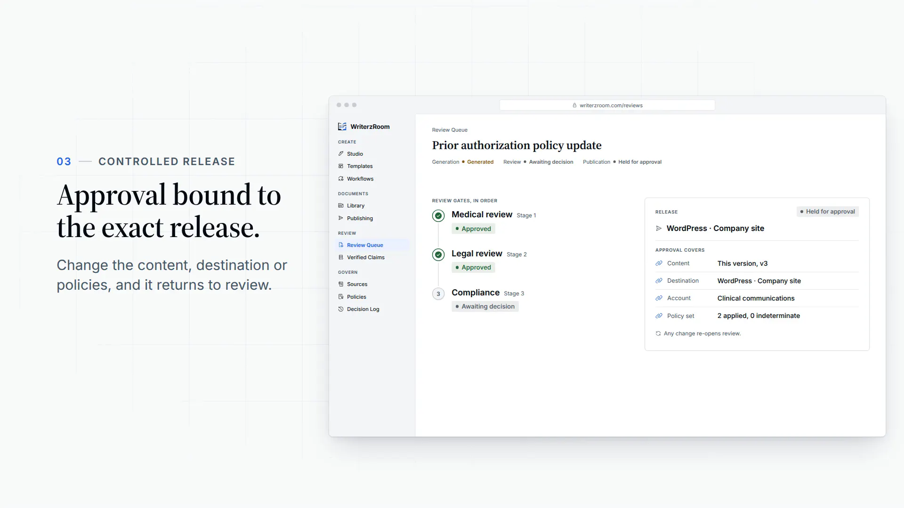
Task: Click Prior authorization policy update heading
Action: click(x=517, y=145)
